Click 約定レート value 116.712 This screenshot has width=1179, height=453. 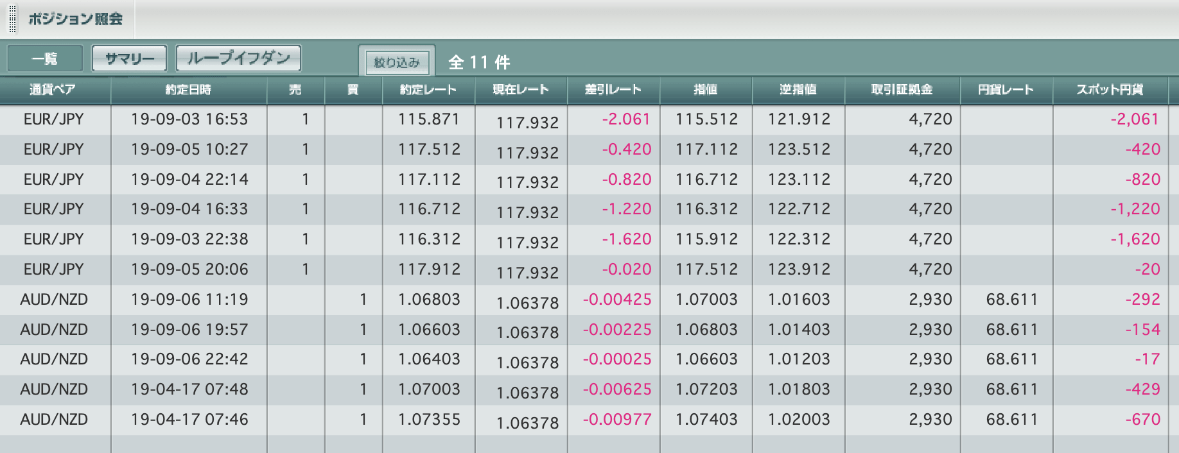(x=429, y=209)
